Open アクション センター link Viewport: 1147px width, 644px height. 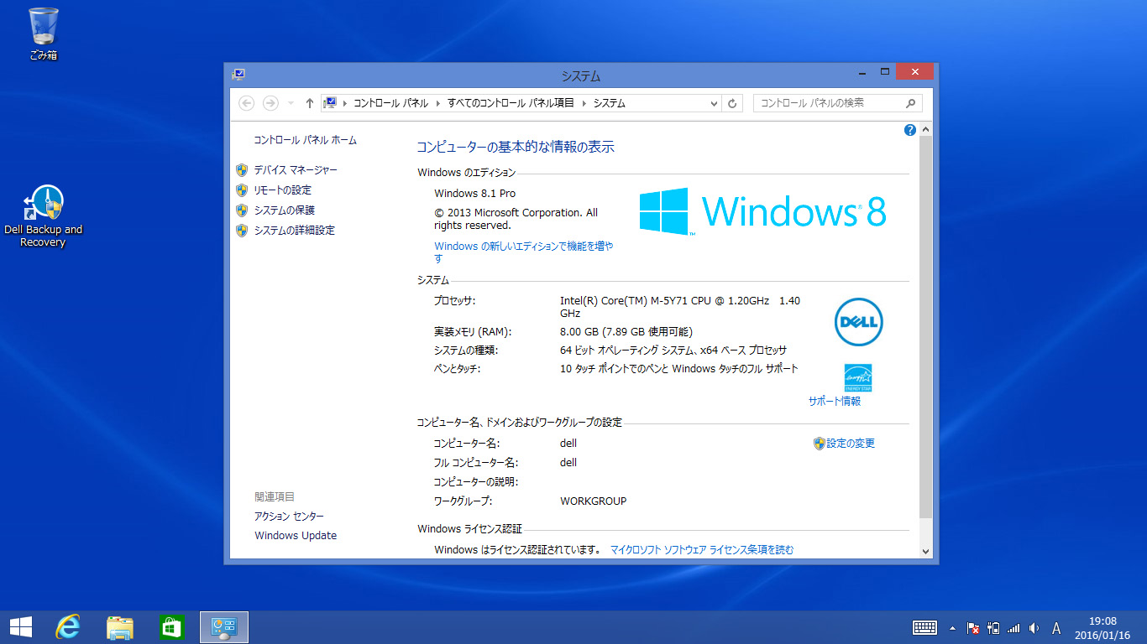(x=289, y=517)
